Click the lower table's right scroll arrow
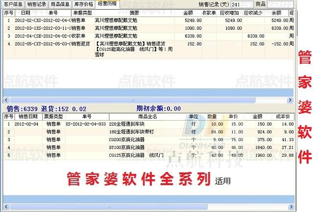 [291, 207]
